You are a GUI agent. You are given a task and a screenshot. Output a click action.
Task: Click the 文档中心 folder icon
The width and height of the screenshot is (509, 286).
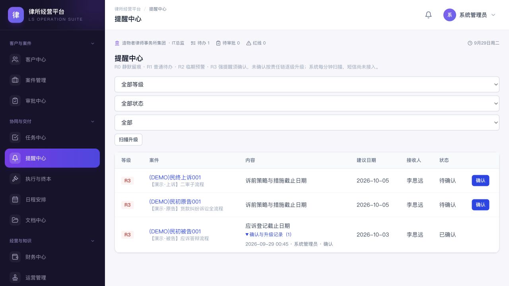pyautogui.click(x=15, y=220)
